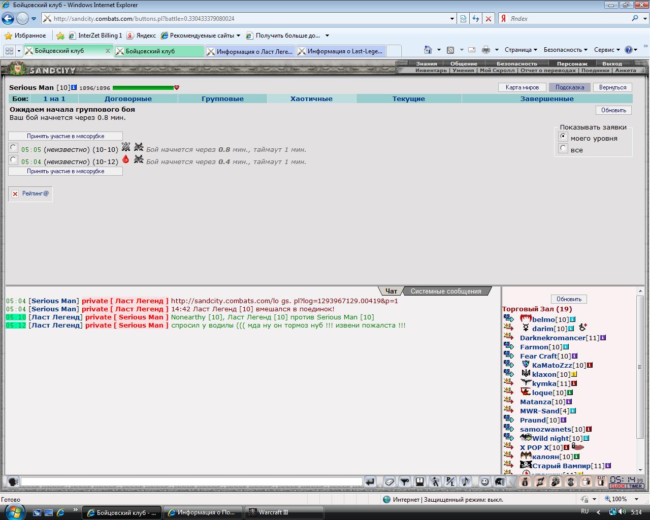The image size is (650, 520).
Task: Select radio button for the 05:05 battle request
Action: coord(13,148)
